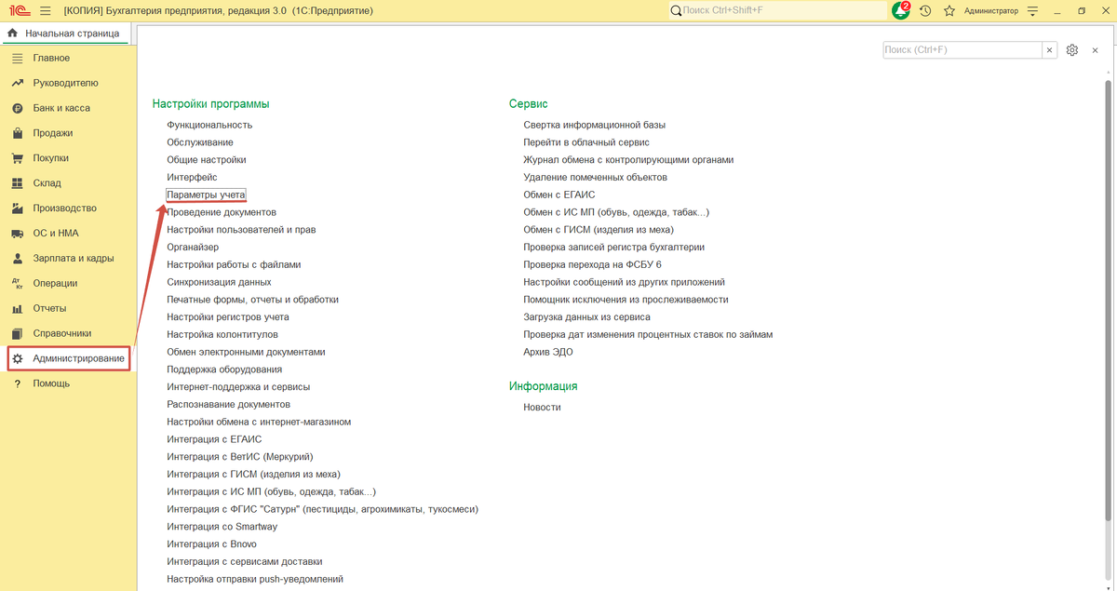Viewport: 1117px width, 591px height.
Task: Open Интеграция с Bnovo link
Action: (x=211, y=544)
